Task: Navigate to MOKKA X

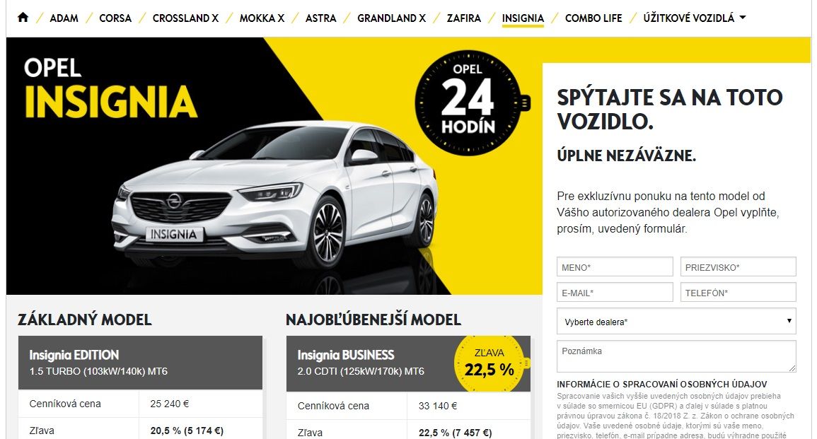Action: 262,18
